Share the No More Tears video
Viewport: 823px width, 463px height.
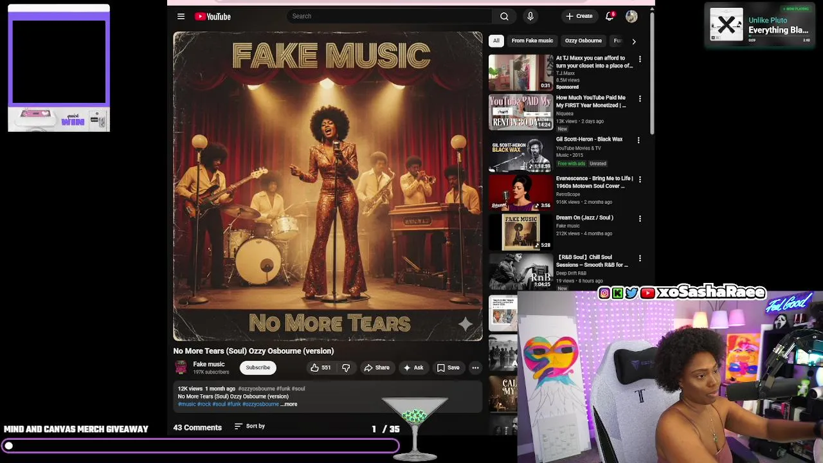pos(377,367)
